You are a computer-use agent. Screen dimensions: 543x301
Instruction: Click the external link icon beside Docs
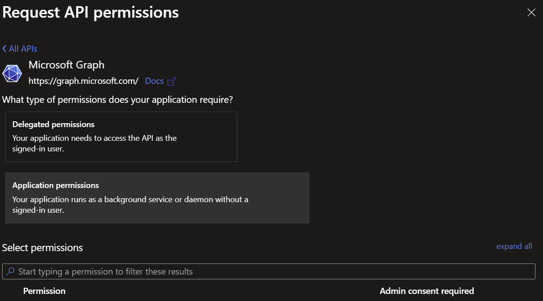click(x=172, y=81)
